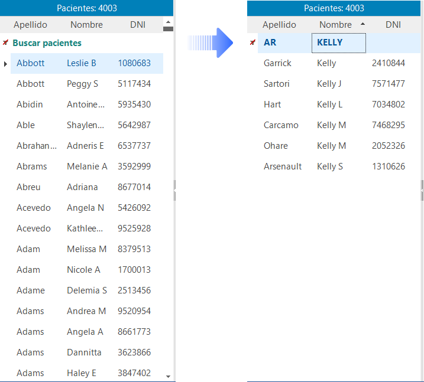This screenshot has height=382, width=424.
Task: Sort left list by DNI column header
Action: click(138, 25)
